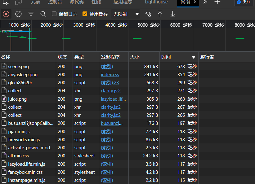The width and height of the screenshot is (255, 184).
Task: Open clarity.js:2 initiator for first collect
Action: tap(111, 91)
